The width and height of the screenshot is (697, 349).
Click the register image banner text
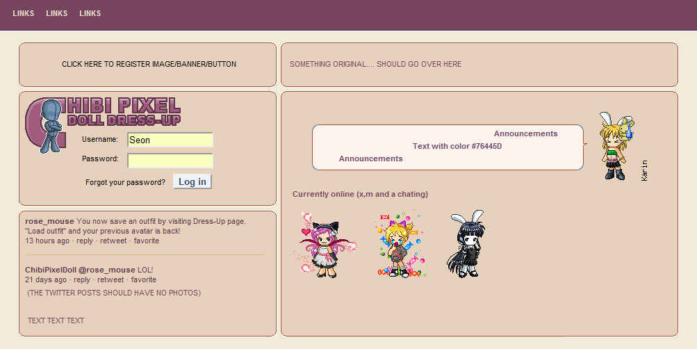(x=149, y=64)
